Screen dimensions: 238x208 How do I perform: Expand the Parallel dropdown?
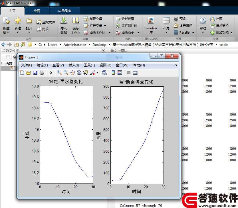click(193, 32)
